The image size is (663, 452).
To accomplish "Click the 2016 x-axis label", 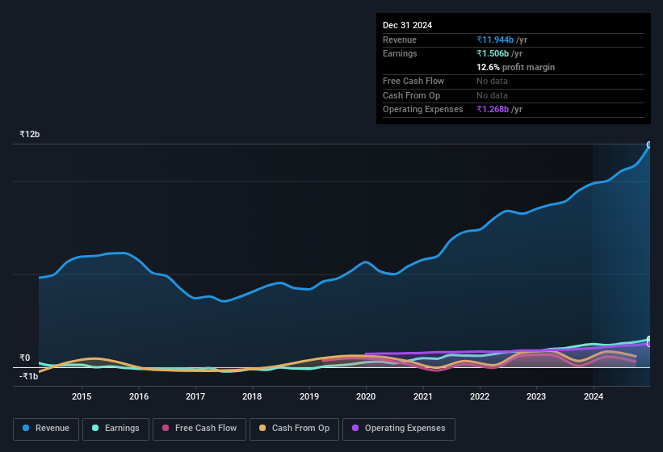I will point(139,396).
